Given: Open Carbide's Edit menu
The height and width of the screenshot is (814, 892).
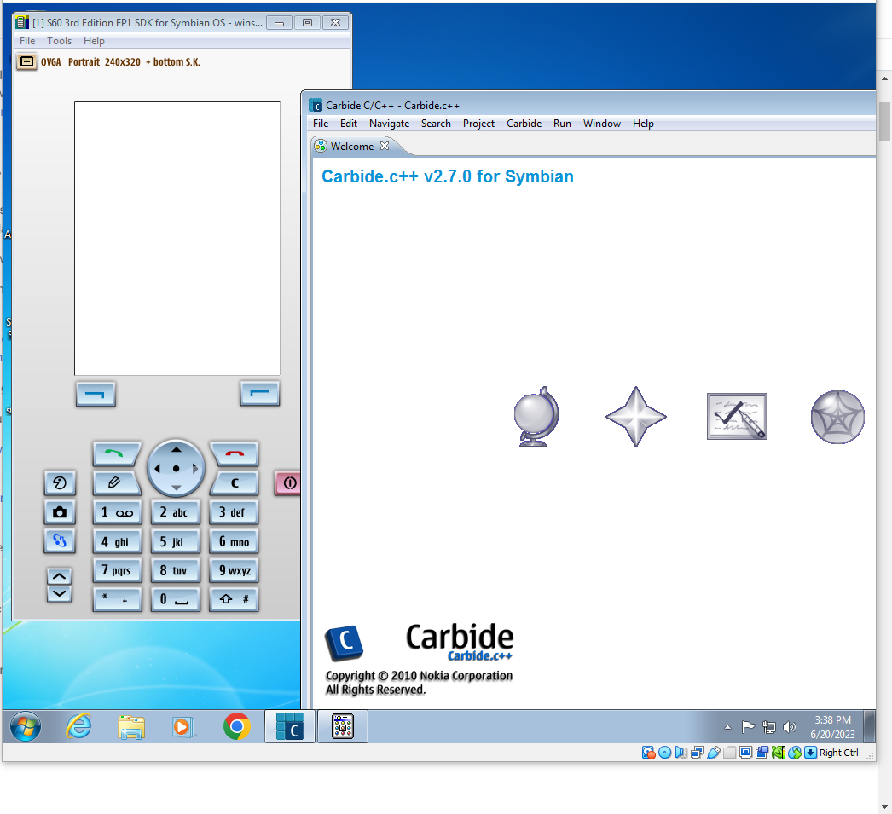Looking at the screenshot, I should [349, 124].
